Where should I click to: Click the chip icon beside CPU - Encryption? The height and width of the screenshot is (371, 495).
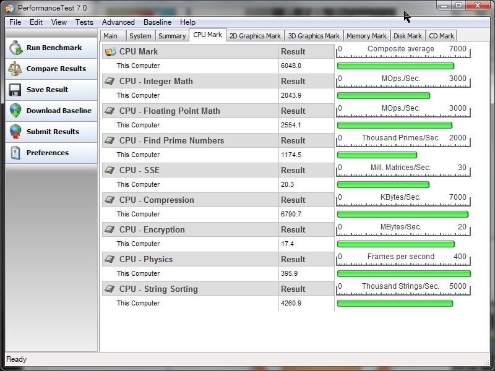[x=110, y=229]
